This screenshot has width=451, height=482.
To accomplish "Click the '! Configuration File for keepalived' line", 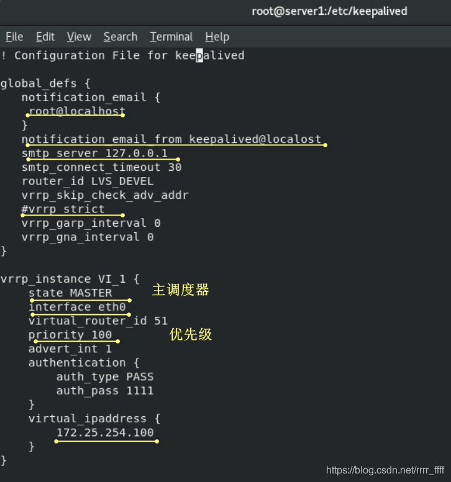I will click(122, 56).
